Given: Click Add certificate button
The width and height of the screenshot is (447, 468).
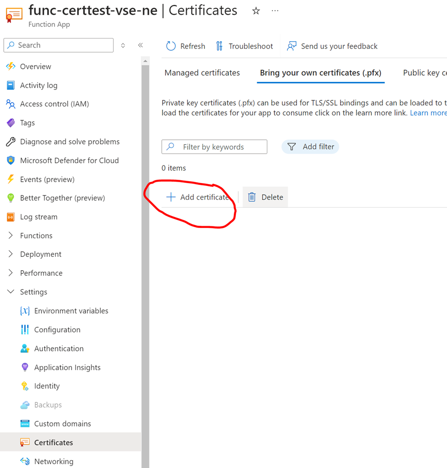Looking at the screenshot, I should tap(197, 197).
